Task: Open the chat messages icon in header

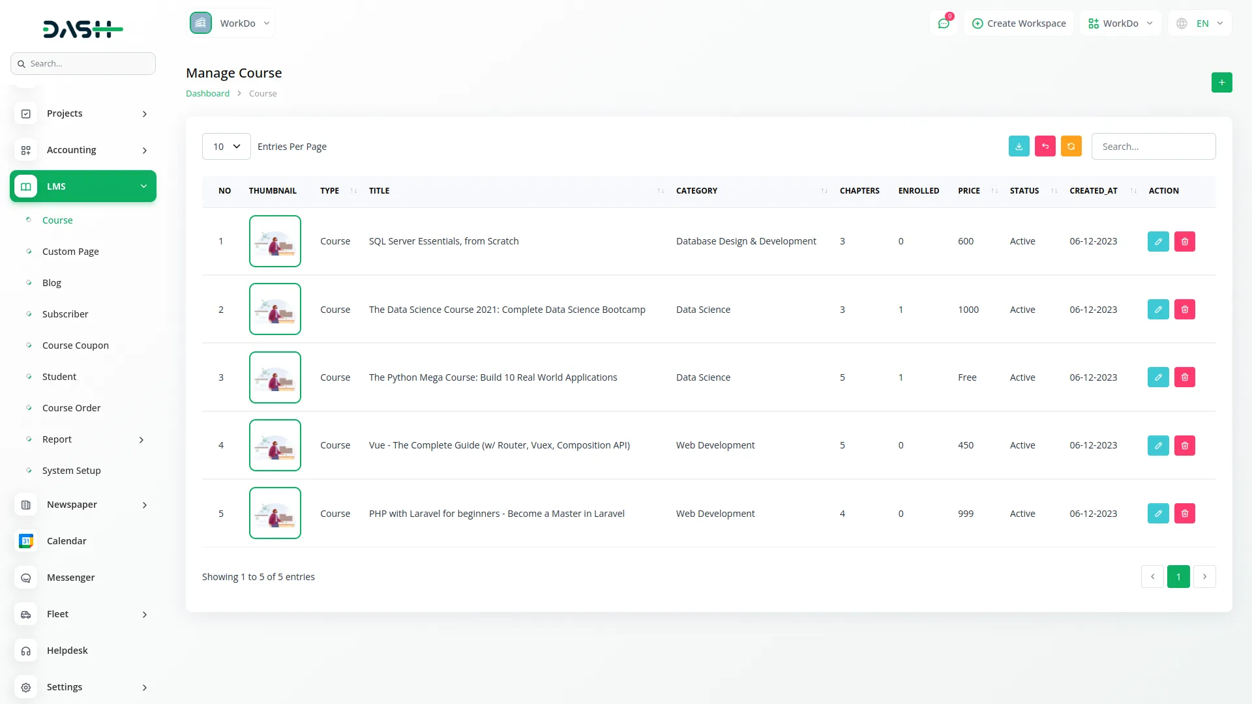Action: click(943, 23)
